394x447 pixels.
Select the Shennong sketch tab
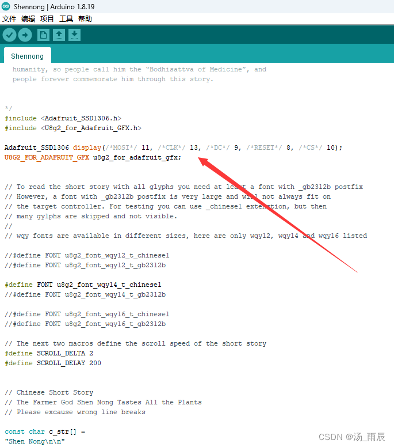28,56
